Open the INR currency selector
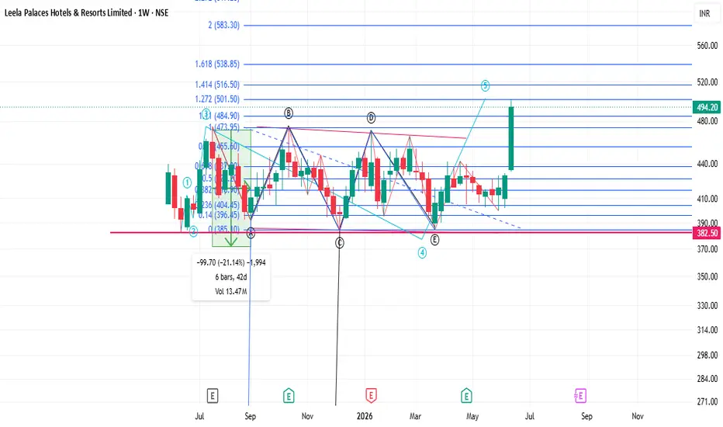The width and height of the screenshot is (723, 427). [x=704, y=14]
